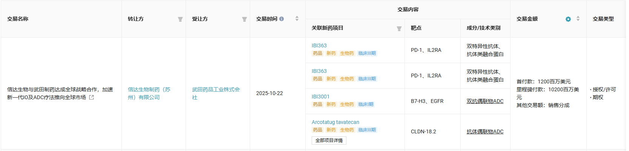The height and width of the screenshot is (151, 629).
Task: Open external link icon after deal title
Action: tap(91, 97)
